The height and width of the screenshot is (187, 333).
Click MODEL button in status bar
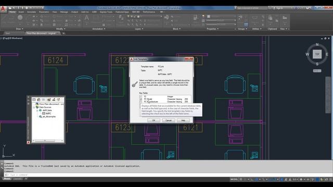234,179
